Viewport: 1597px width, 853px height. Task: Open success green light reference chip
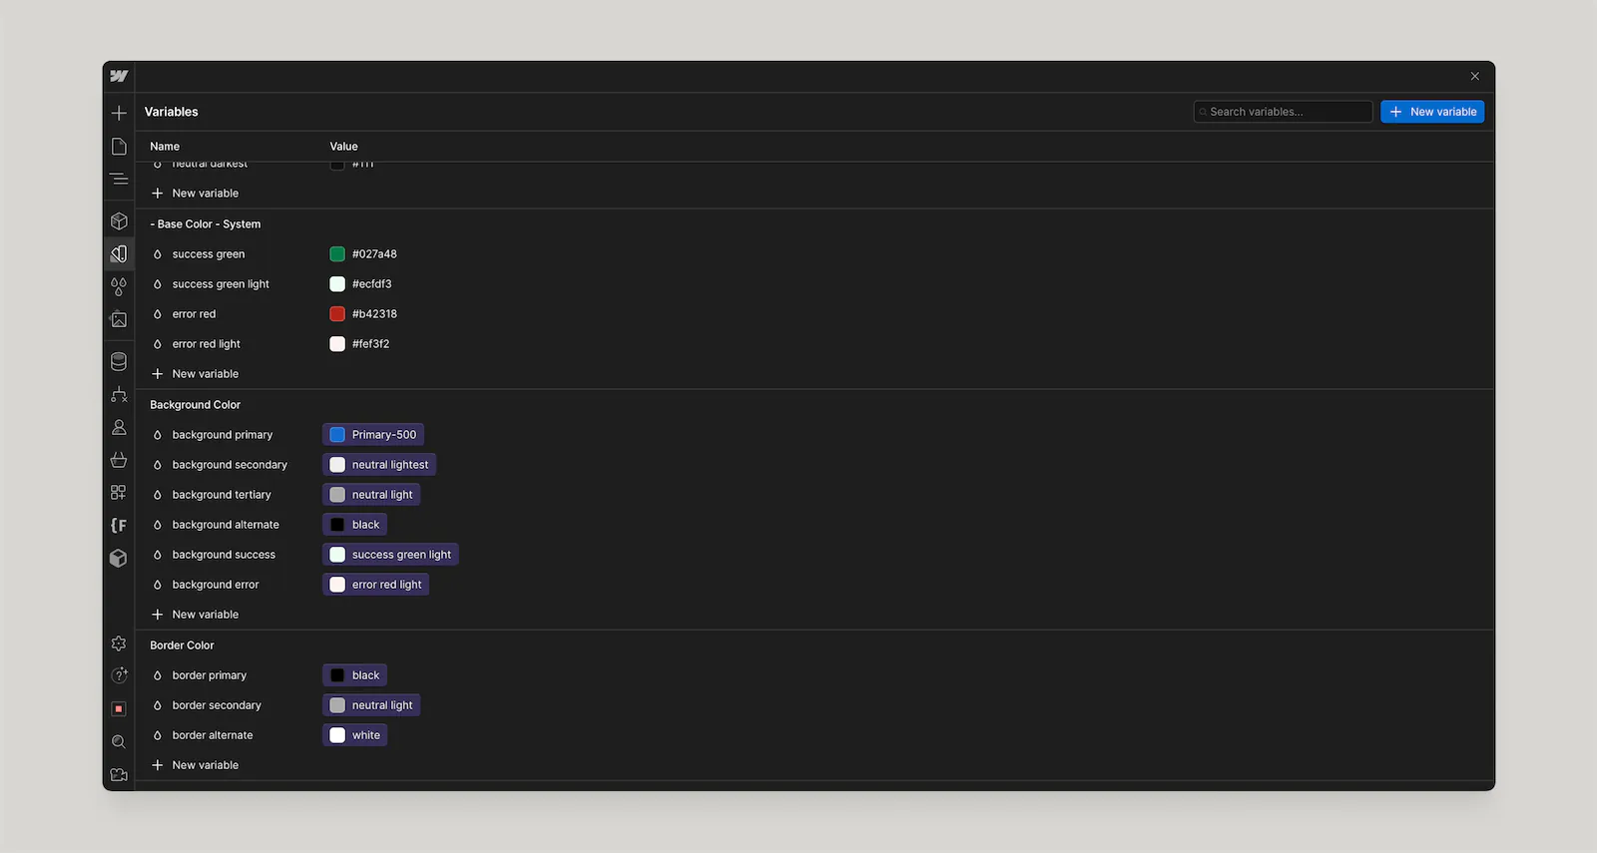tap(390, 555)
